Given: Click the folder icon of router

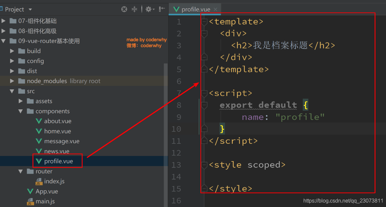Looking at the screenshot, I should [x=30, y=171].
